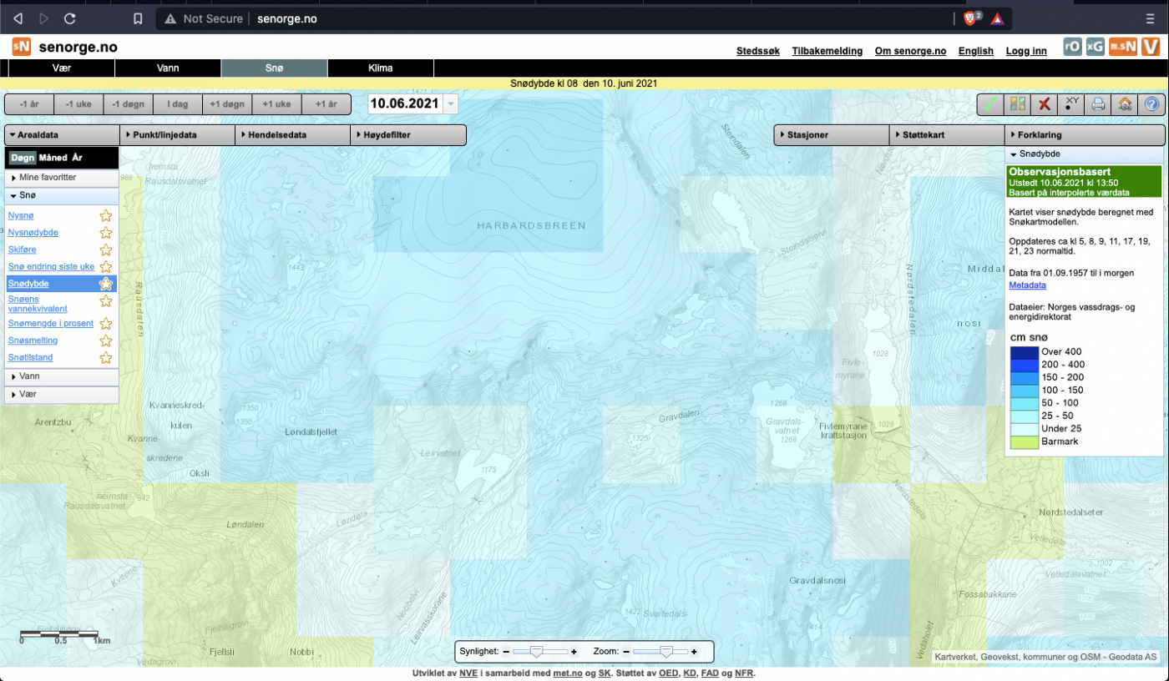Click the orange V logo icon
Screen dimensions: 1169x681
tap(1151, 47)
